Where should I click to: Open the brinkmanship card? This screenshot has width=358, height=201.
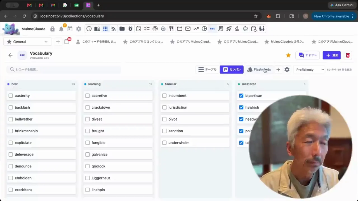coord(41,131)
